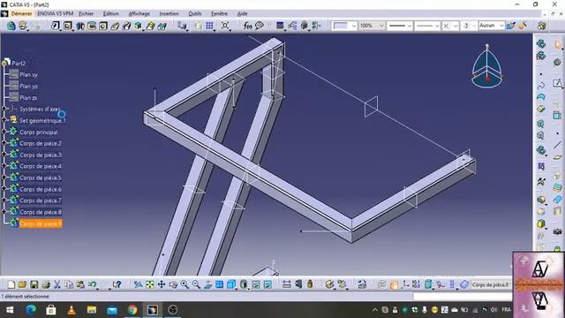Save the part with the floppy icon

[x=34, y=284]
